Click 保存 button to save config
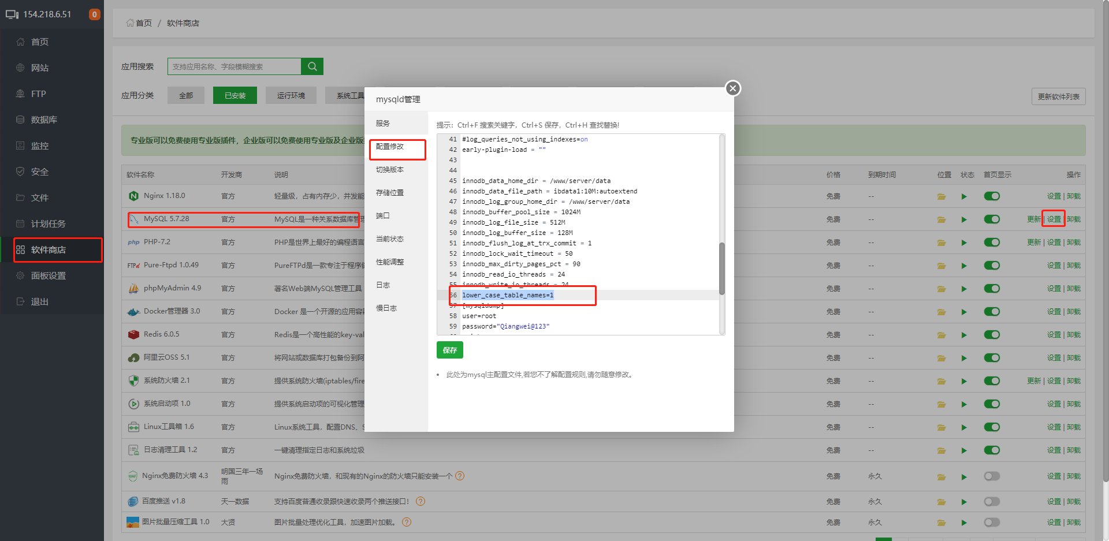1109x541 pixels. pos(450,350)
